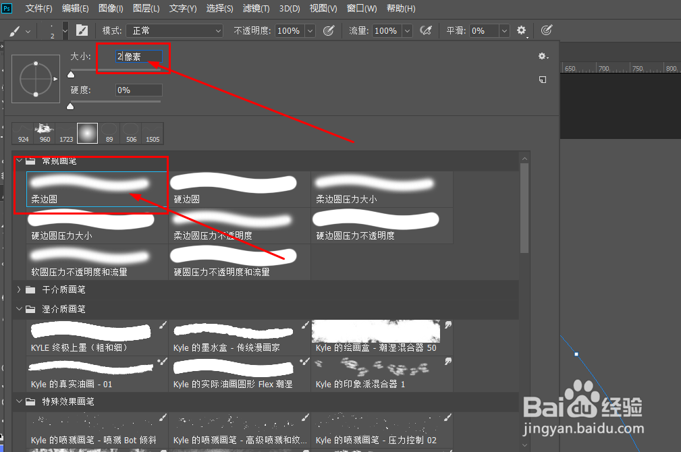The width and height of the screenshot is (681, 452).
Task: Select the 硬圆压力不透明度和流量 brush
Action: (240, 262)
